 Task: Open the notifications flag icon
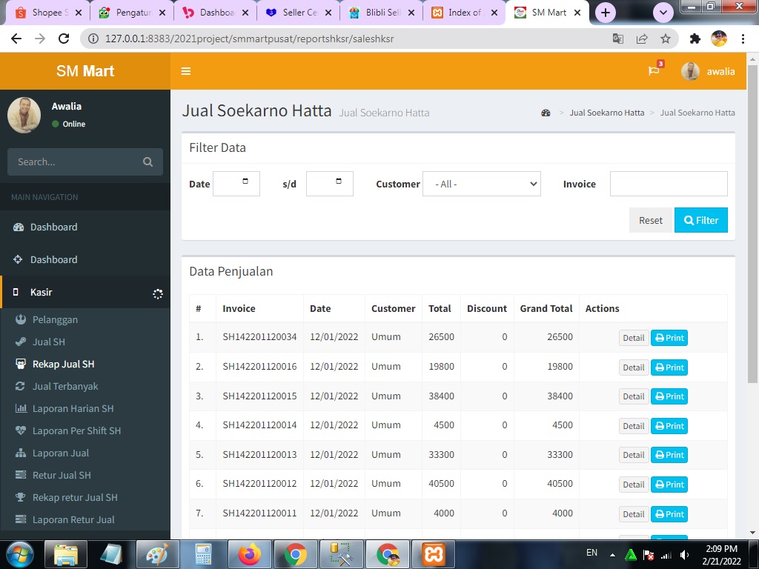click(653, 71)
